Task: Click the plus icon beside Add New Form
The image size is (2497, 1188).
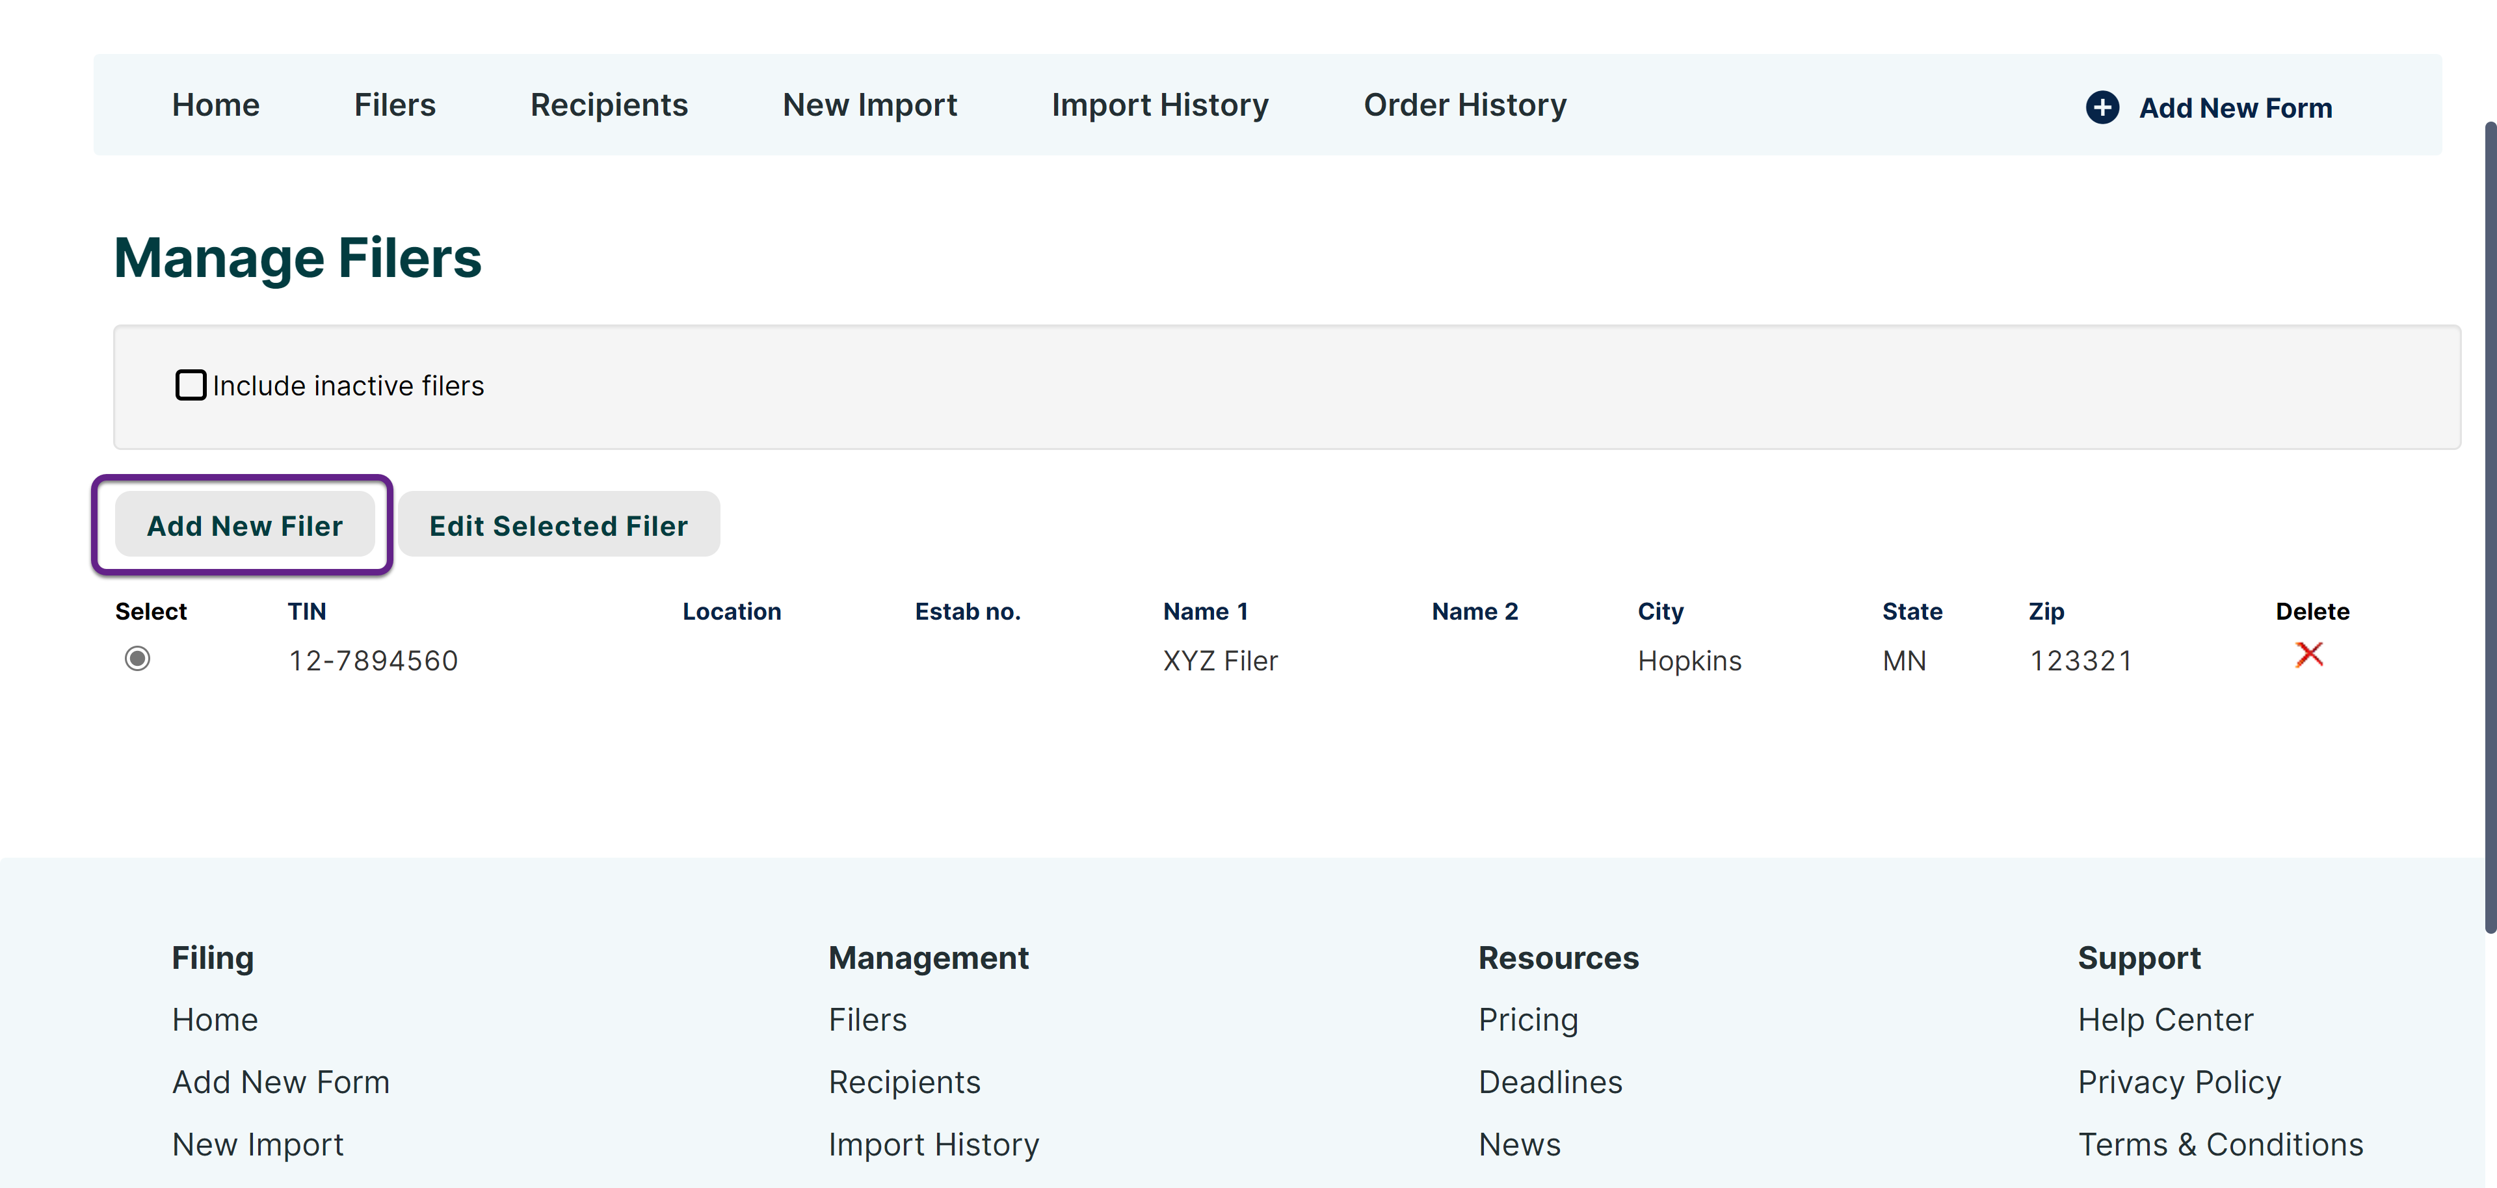Action: [2102, 107]
